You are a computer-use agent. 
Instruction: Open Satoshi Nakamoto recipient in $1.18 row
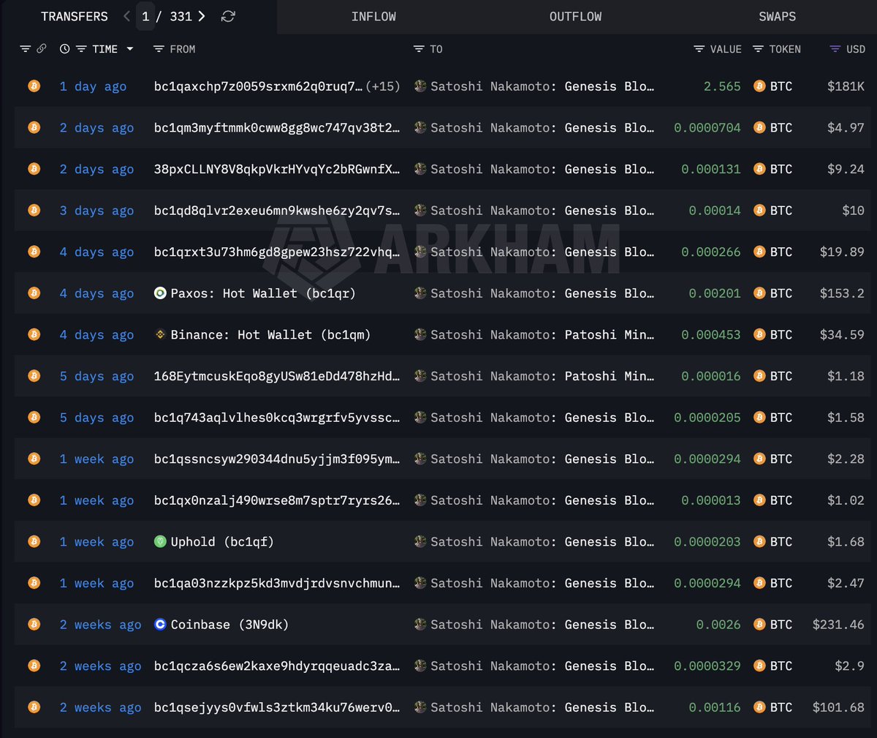542,377
